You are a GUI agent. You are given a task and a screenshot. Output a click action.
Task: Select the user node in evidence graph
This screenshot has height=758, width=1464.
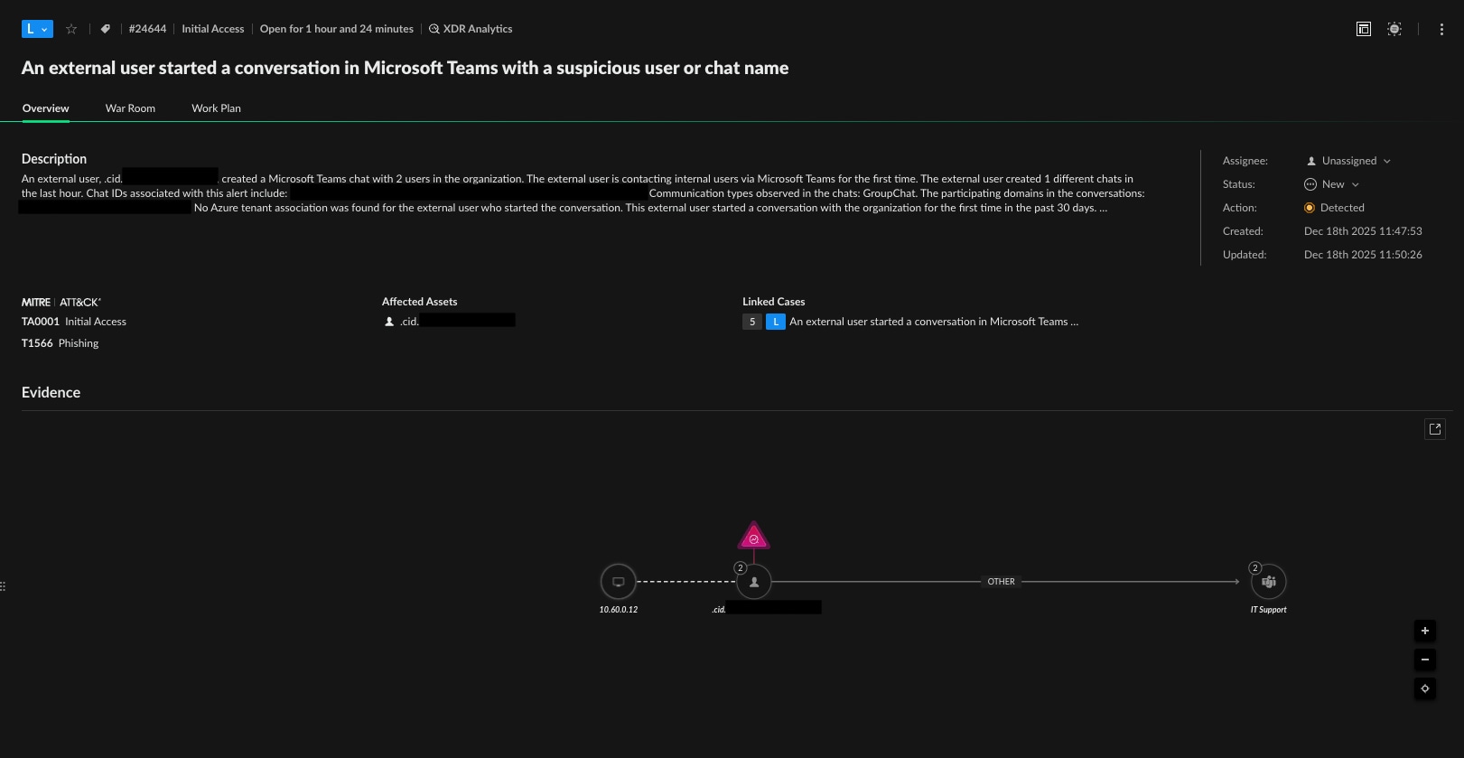pyautogui.click(x=754, y=582)
